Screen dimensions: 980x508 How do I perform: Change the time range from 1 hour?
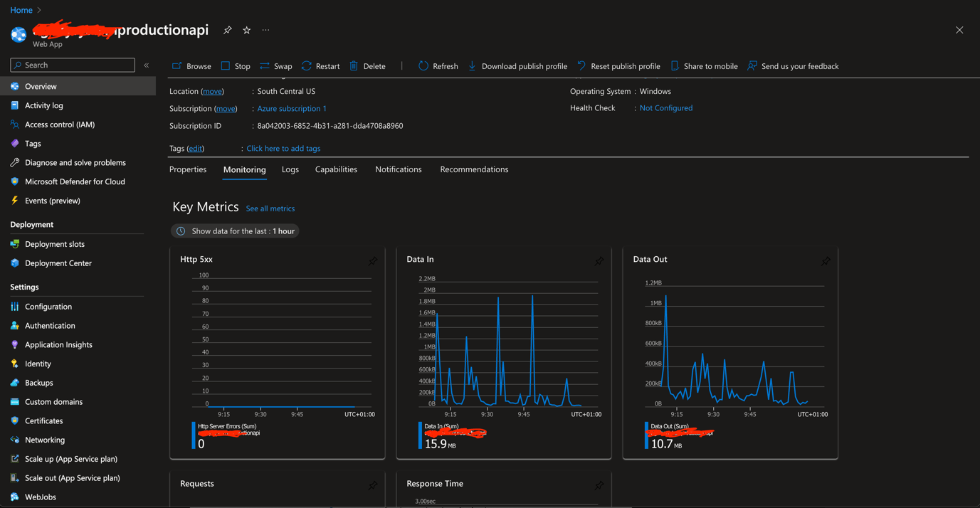(x=236, y=231)
